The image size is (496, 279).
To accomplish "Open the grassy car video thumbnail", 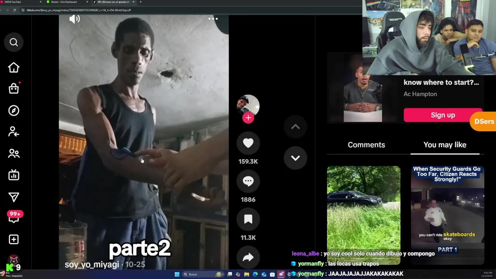I will point(363,215).
